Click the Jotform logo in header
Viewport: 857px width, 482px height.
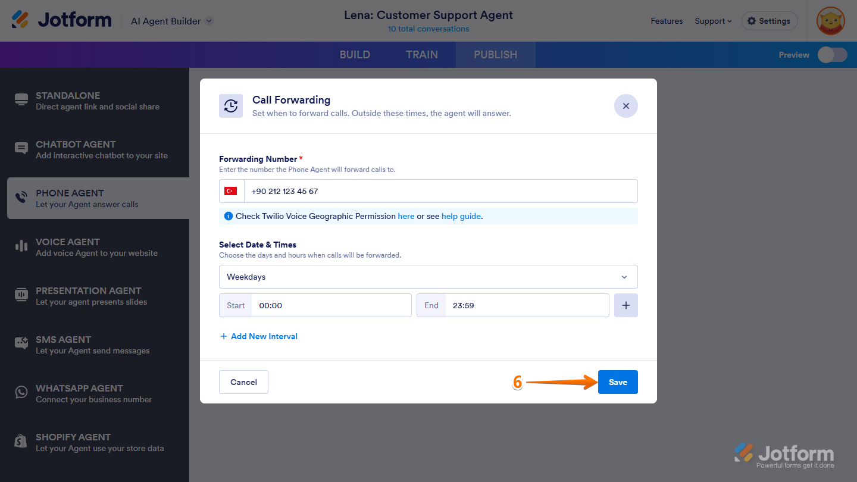pos(61,20)
